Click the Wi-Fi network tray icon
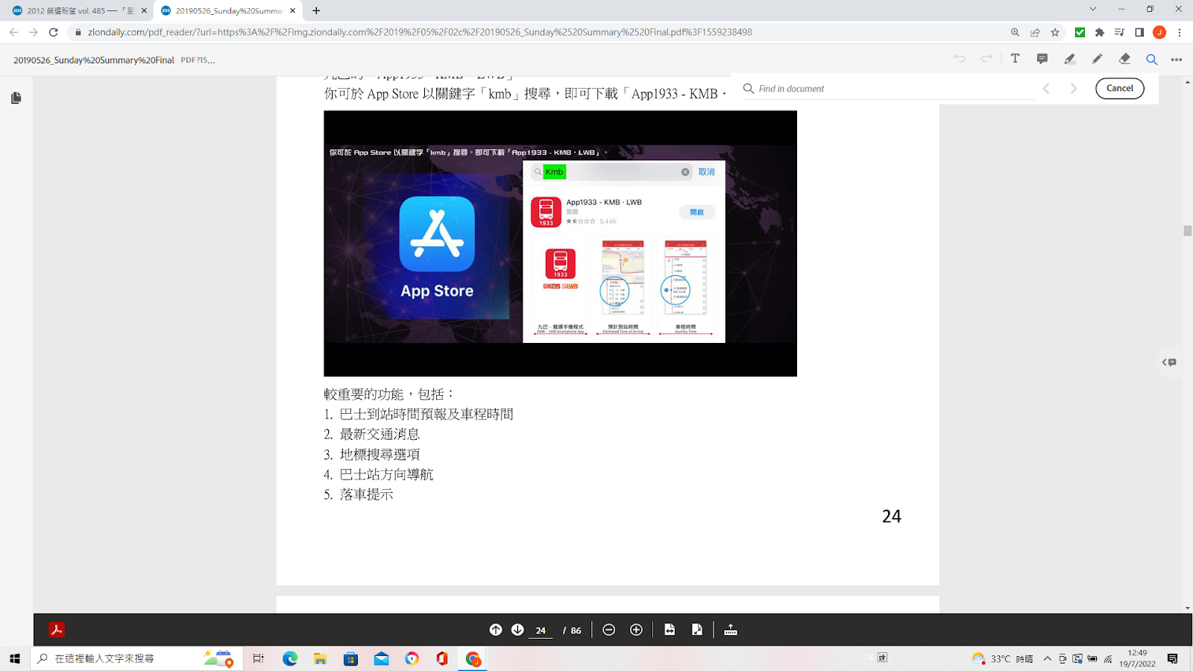This screenshot has height=671, width=1193. (x=1108, y=659)
